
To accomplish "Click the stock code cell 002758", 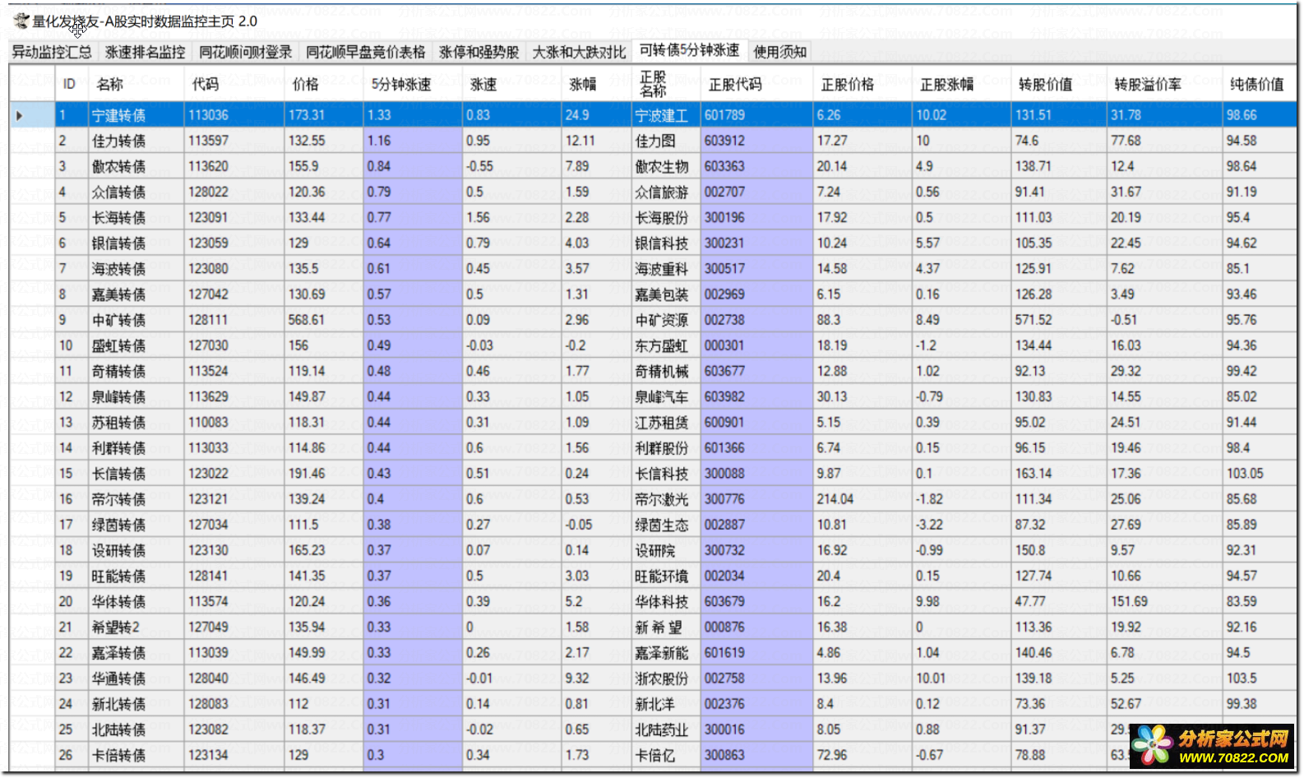I will coord(756,678).
